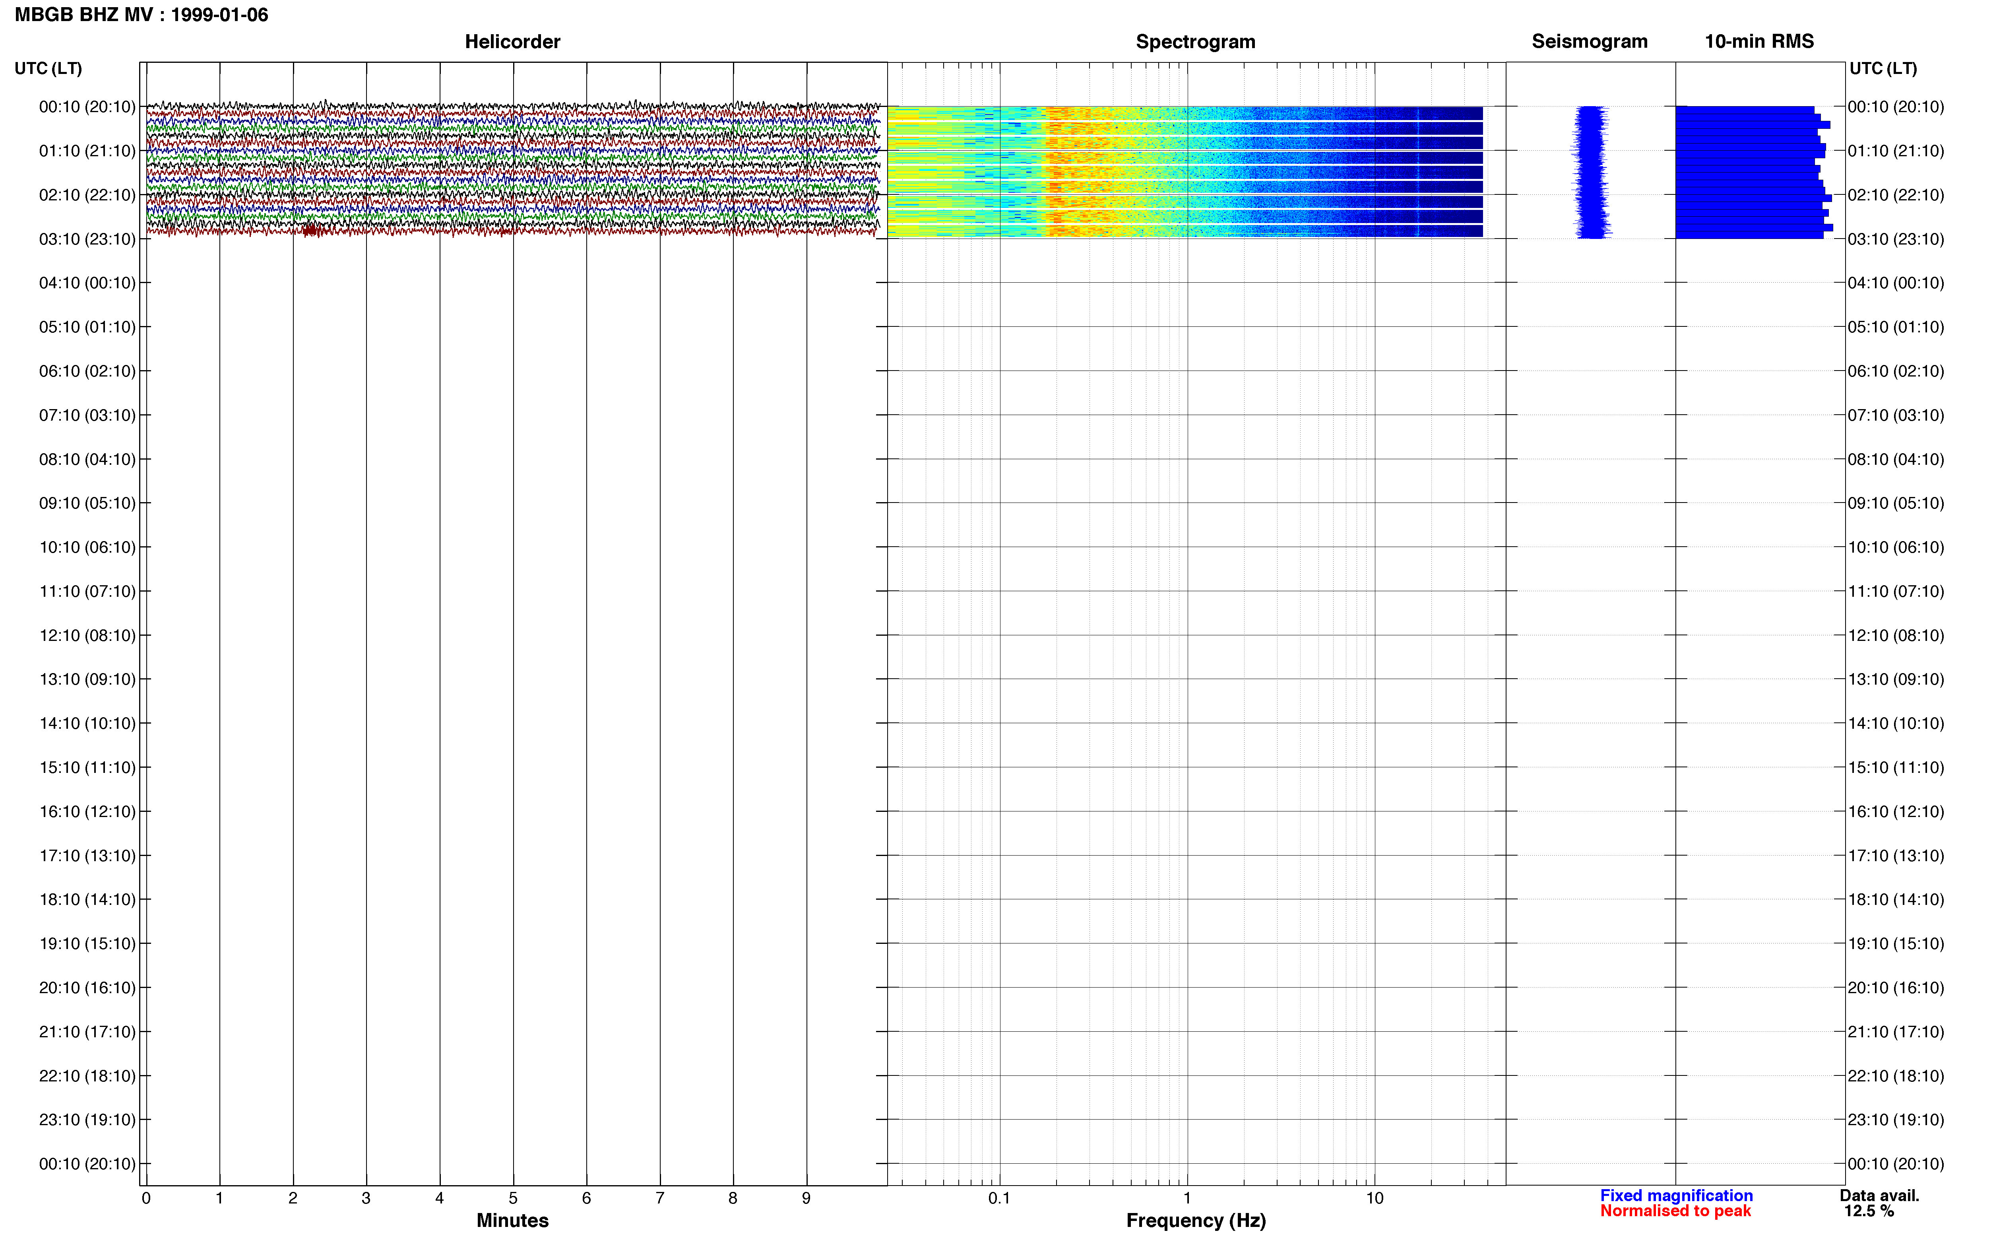Click the 10-min RMS panel heading
The height and width of the screenshot is (1248, 1995).
[x=1759, y=41]
